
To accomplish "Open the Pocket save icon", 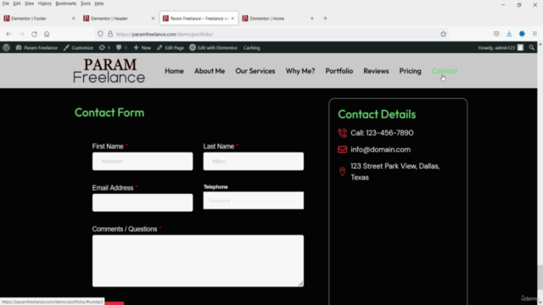I will point(496,34).
